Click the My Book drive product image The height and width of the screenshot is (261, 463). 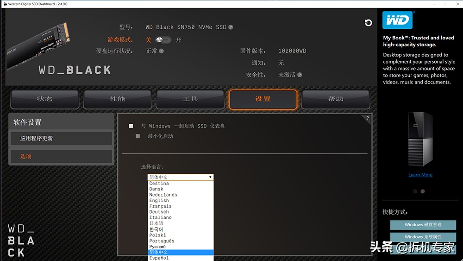[x=420, y=140]
